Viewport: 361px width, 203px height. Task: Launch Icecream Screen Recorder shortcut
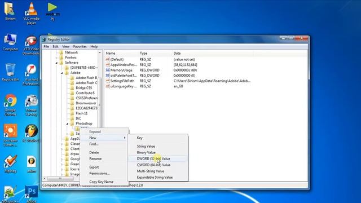click(x=10, y=135)
